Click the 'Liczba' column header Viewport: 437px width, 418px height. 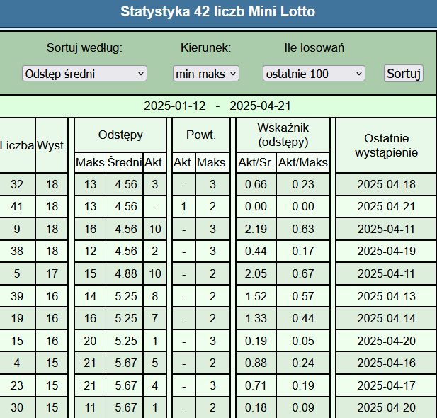(17, 145)
